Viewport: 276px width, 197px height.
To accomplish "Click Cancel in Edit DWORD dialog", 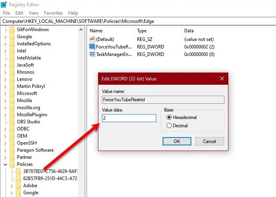I will click(209, 141).
